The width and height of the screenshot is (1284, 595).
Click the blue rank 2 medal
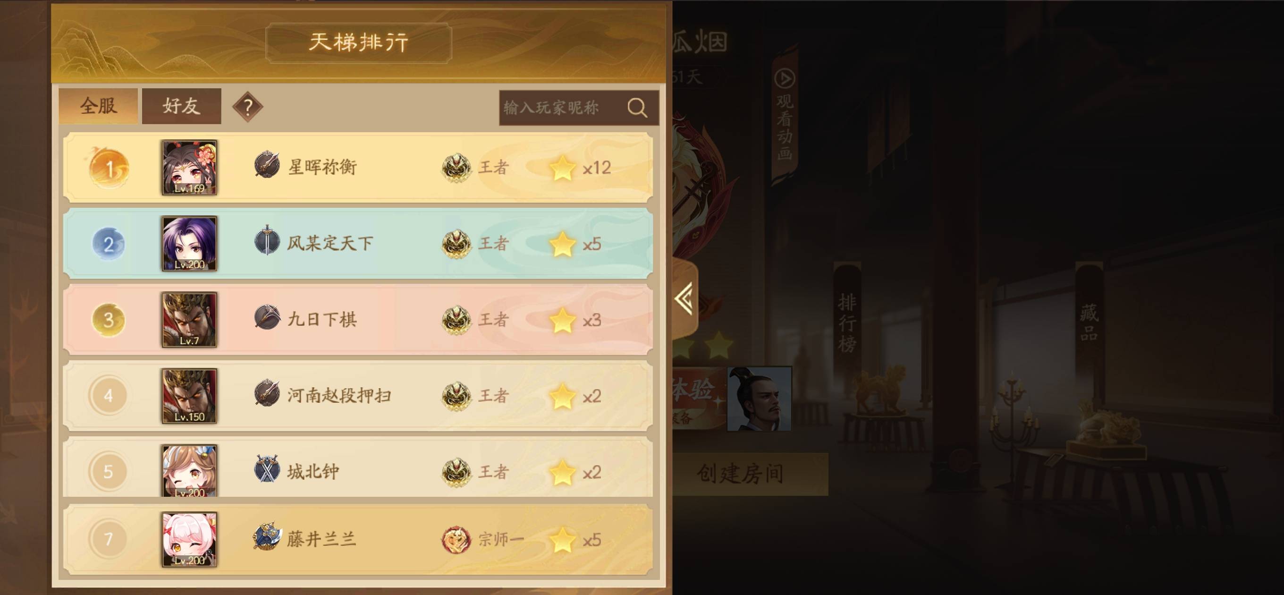(x=109, y=244)
